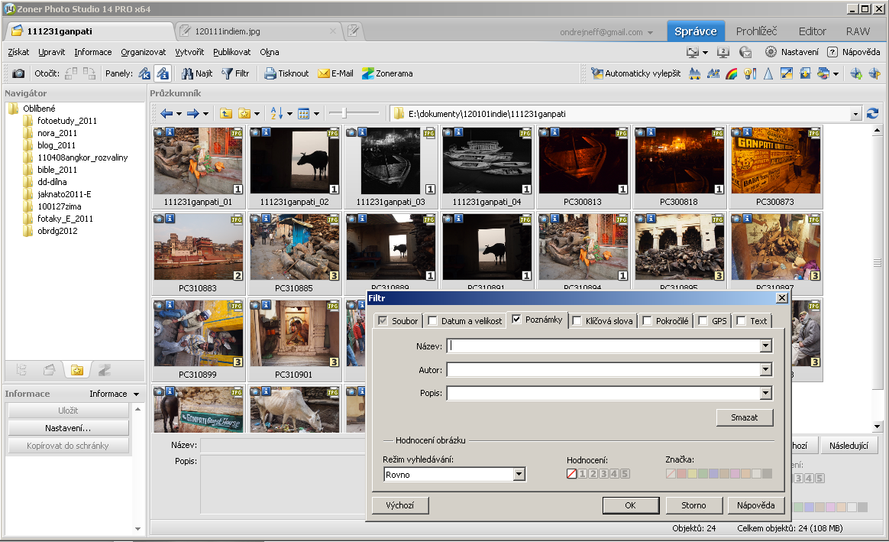
Task: Enable the Datum a velikost checkbox
Action: pyautogui.click(x=433, y=321)
